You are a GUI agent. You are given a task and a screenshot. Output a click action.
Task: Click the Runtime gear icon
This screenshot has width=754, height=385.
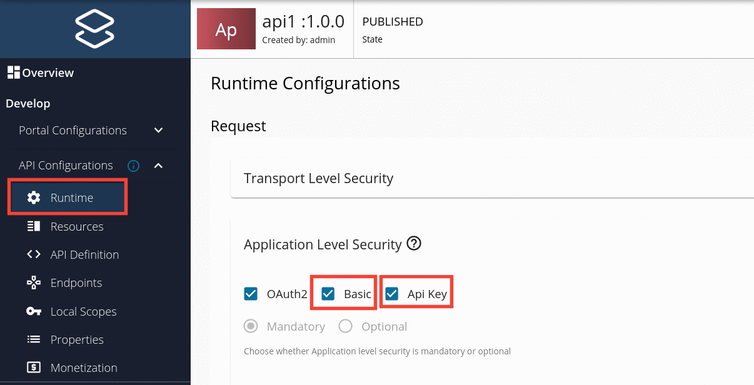pyautogui.click(x=34, y=197)
